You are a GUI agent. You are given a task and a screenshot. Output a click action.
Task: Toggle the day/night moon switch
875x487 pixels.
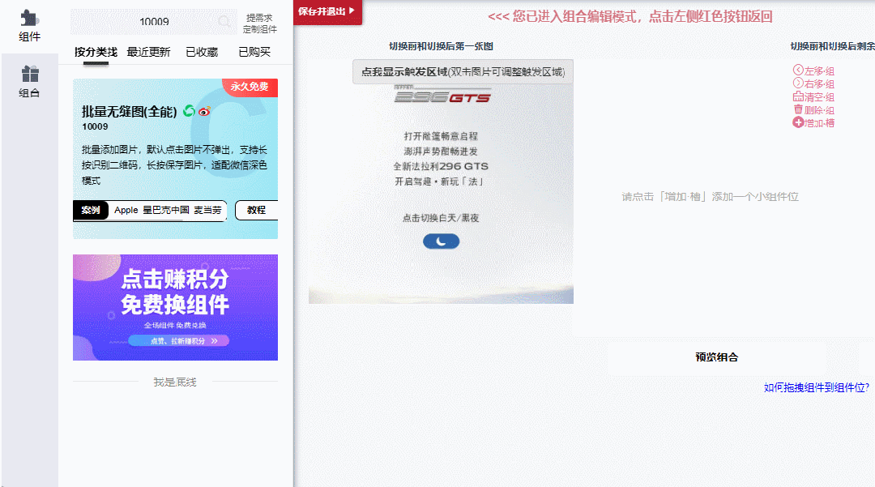[x=441, y=241]
